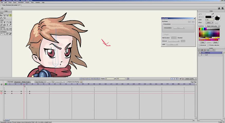Click the timeline zoom-in magnifier icon

pyautogui.click(x=192, y=82)
